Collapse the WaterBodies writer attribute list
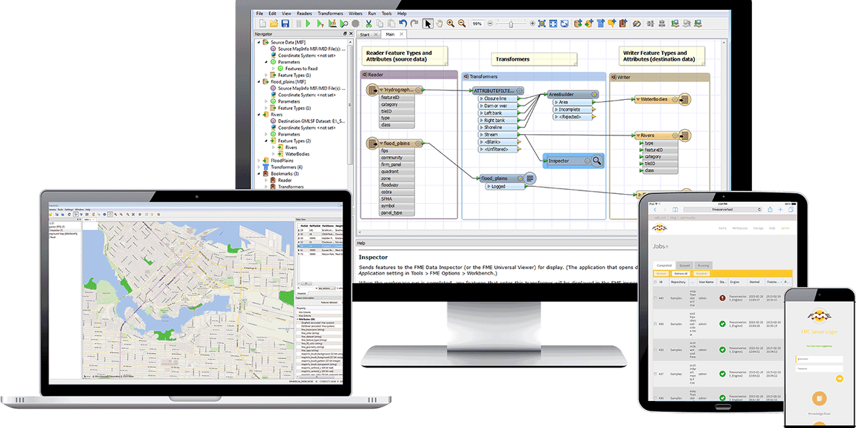856x428 pixels. pyautogui.click(x=637, y=99)
